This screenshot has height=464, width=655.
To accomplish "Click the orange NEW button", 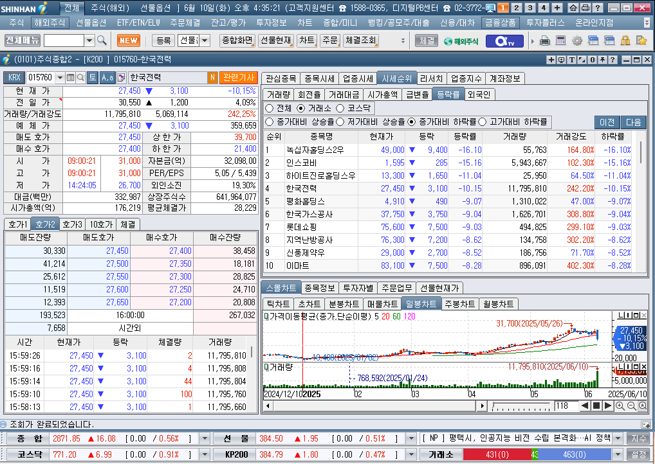I will point(128,40).
